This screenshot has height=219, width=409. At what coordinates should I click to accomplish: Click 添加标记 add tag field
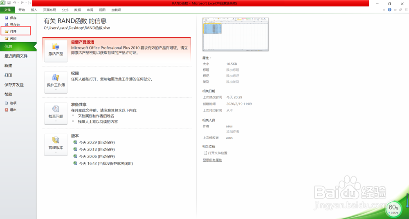pyautogui.click(x=232, y=76)
